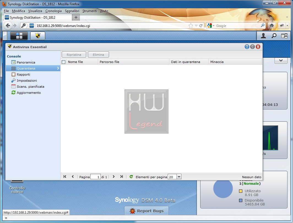Image resolution: width=293 pixels, height=223 pixels.
Task: Open the Elementi per pagina dropdown
Action: [x=179, y=177]
